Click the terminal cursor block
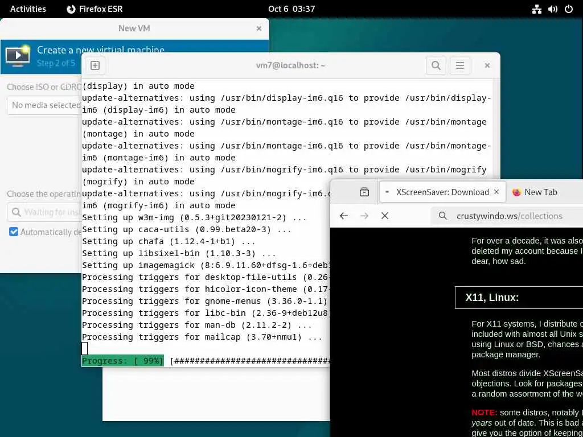Viewport: 583px width, 437px height. (x=85, y=349)
